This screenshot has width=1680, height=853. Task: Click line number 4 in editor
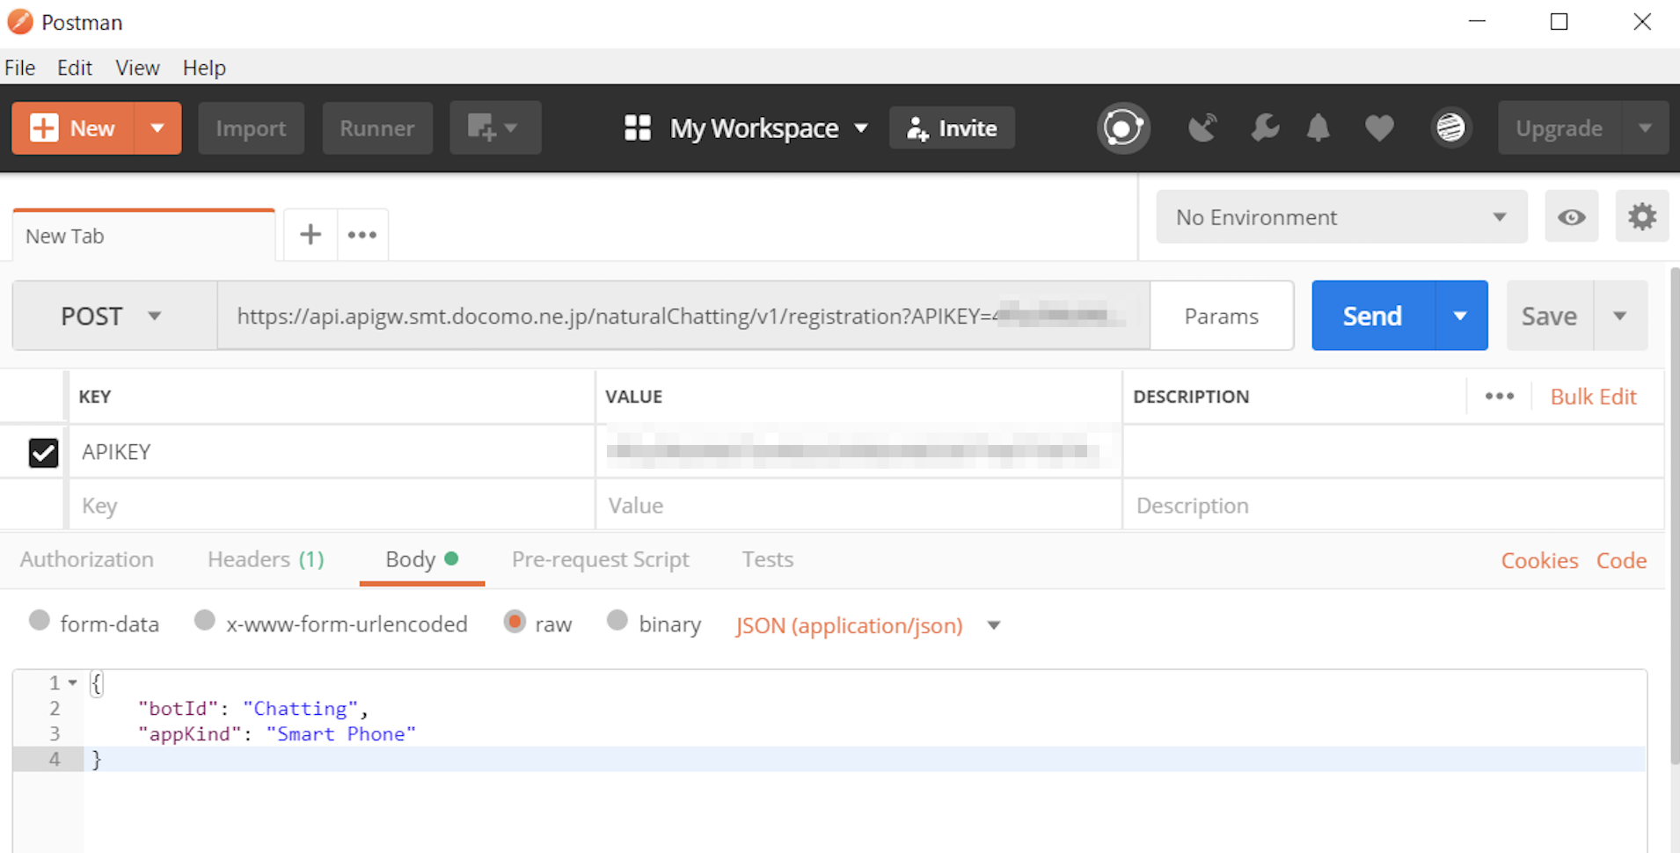click(55, 759)
